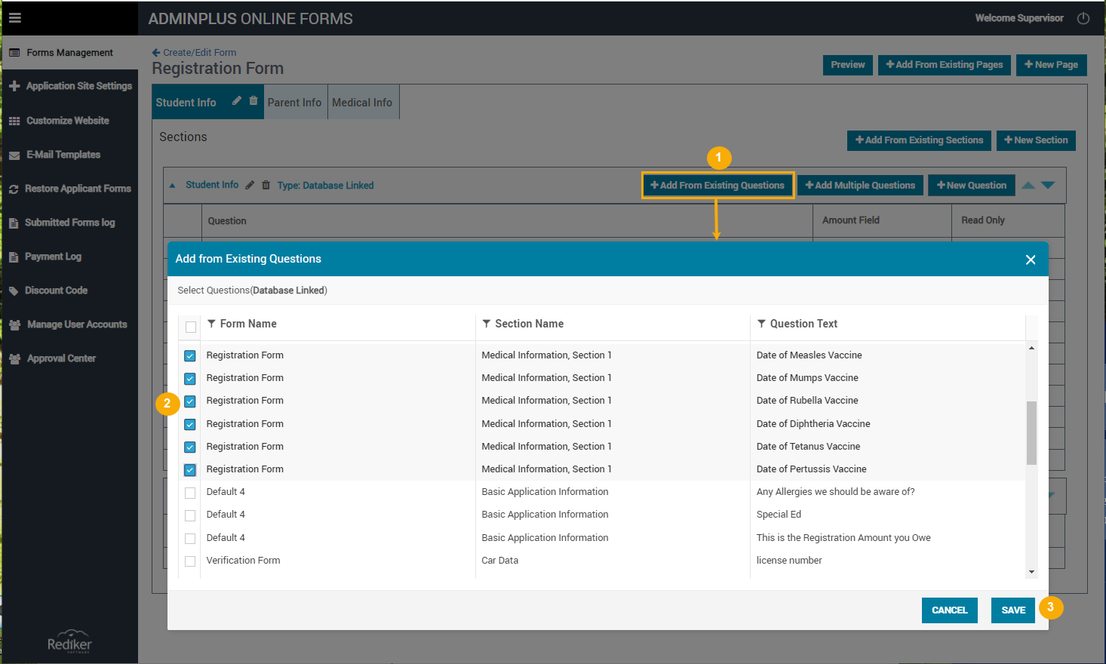Click the Forms Management sidebar icon
The width and height of the screenshot is (1106, 664).
tap(14, 53)
